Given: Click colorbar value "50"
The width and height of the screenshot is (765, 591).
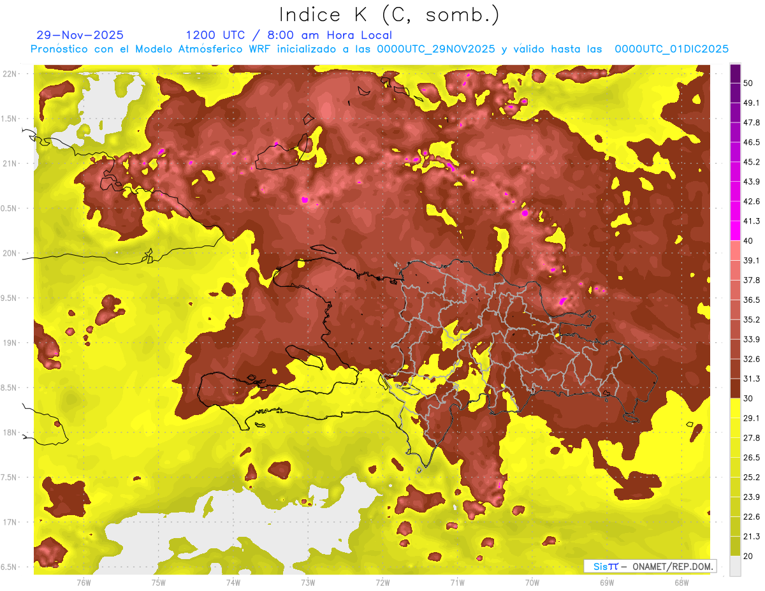Looking at the screenshot, I should (748, 83).
